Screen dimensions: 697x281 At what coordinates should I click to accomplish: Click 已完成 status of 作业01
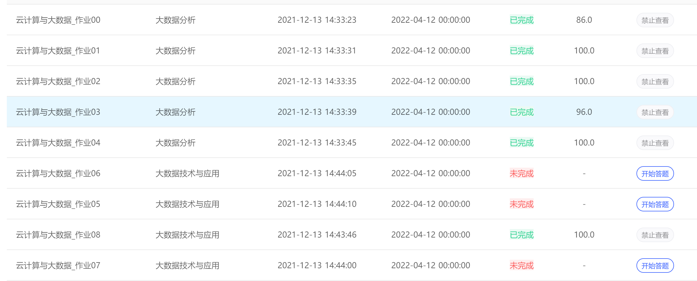(522, 51)
